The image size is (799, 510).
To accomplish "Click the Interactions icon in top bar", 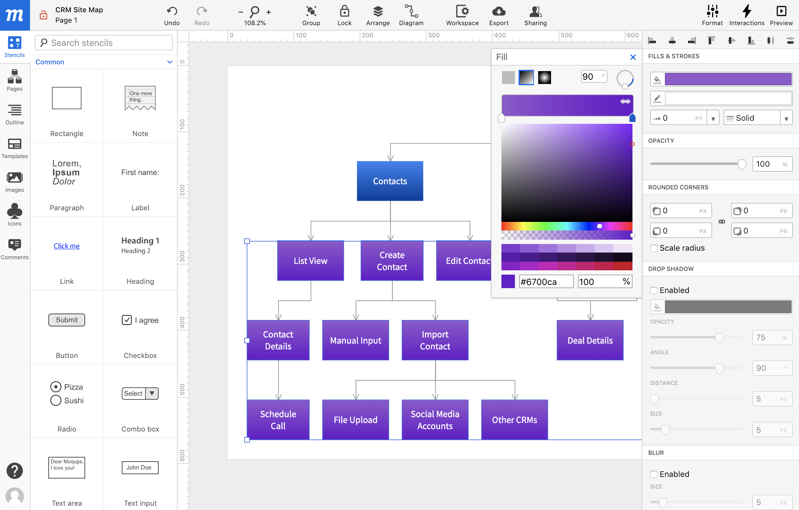I will [747, 11].
